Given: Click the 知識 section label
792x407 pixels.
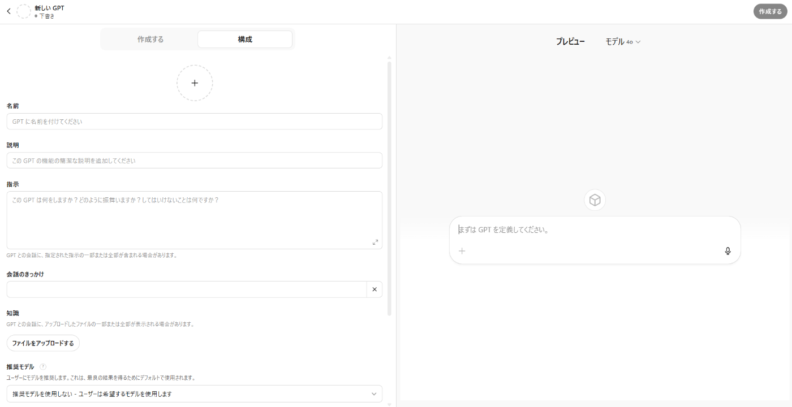Looking at the screenshot, I should [x=13, y=313].
